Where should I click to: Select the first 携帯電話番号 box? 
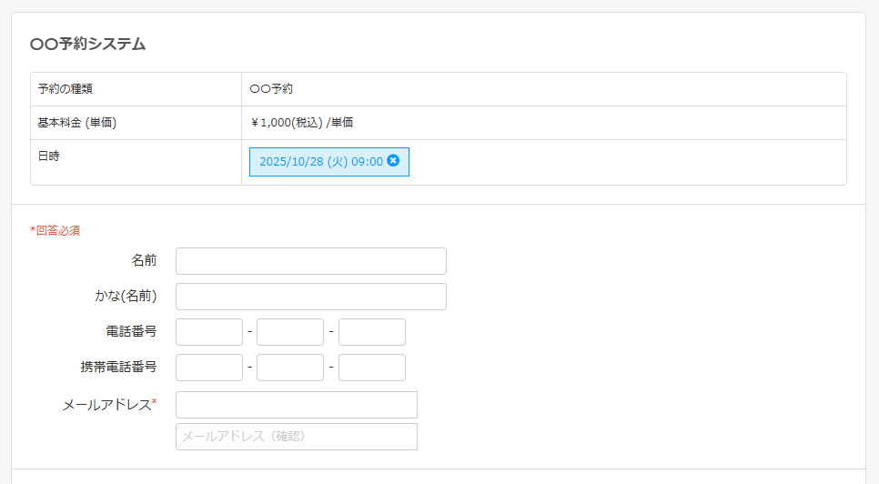click(208, 368)
